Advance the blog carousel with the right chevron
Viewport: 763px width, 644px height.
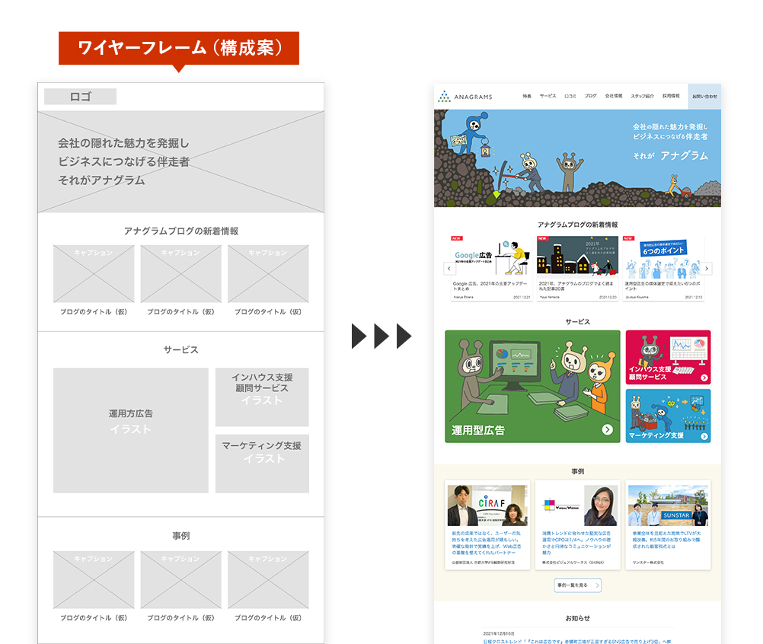pos(706,267)
